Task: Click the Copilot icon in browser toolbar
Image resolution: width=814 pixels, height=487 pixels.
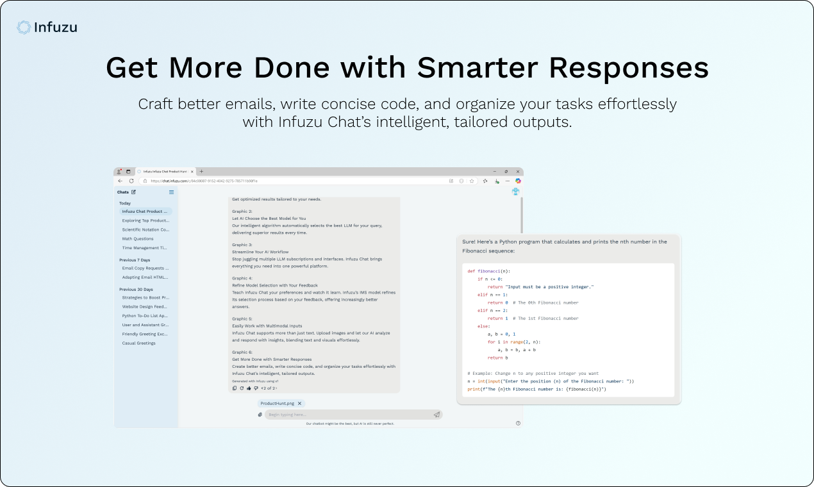Action: (518, 181)
